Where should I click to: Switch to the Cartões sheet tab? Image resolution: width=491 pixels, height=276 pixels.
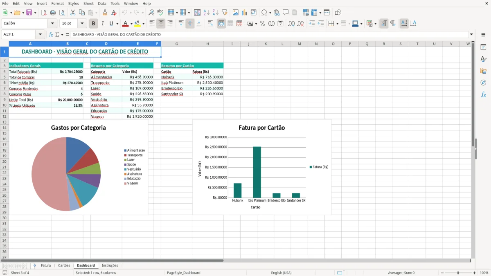64,265
